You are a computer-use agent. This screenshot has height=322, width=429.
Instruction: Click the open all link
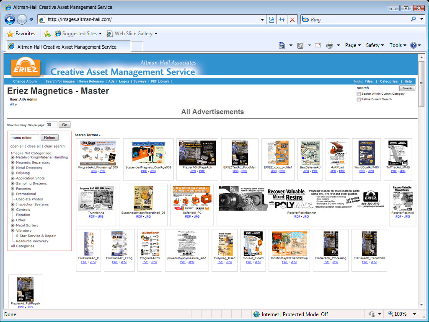(x=17, y=146)
